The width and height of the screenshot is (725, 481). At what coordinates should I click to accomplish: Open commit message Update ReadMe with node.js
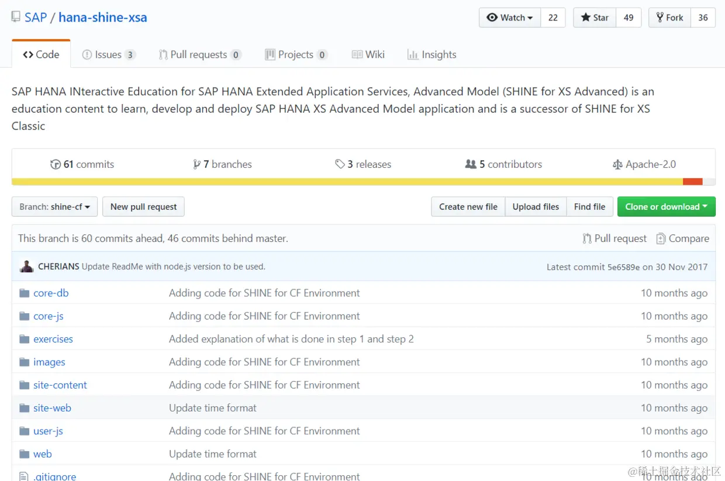tap(174, 267)
